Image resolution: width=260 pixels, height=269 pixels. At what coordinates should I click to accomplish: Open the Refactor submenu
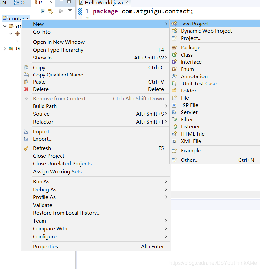click(x=96, y=122)
